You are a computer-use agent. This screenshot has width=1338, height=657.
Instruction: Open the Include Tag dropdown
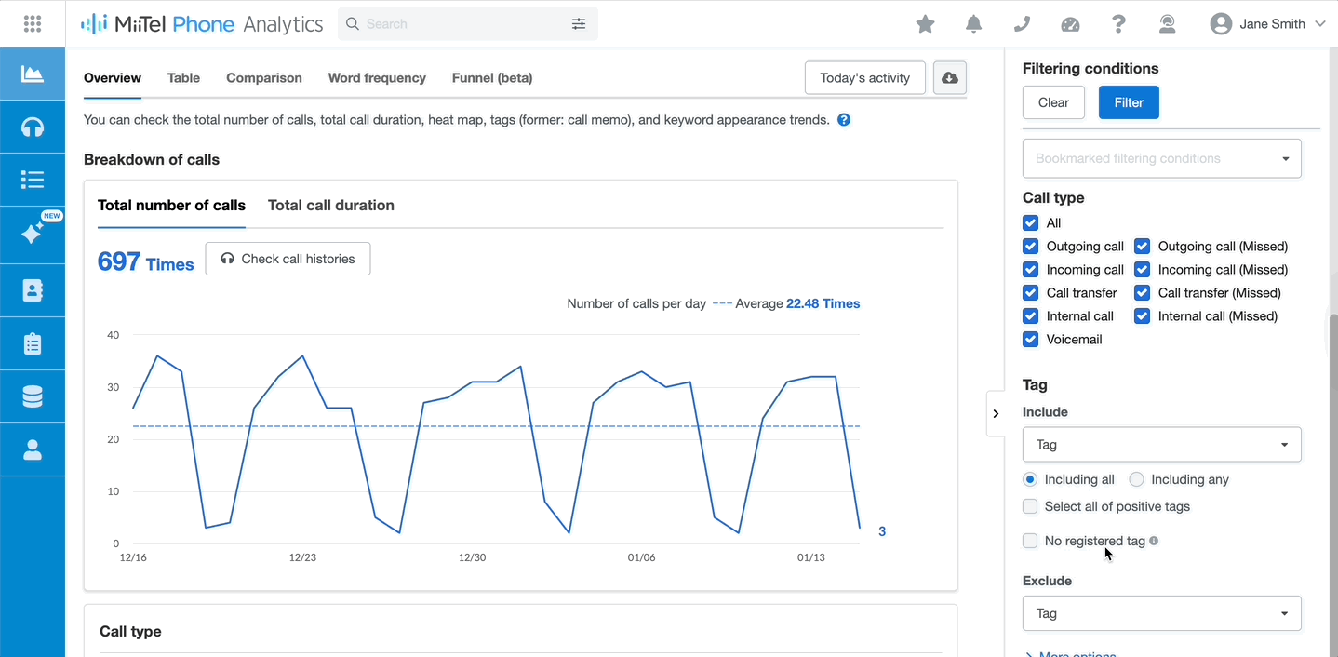point(1162,445)
